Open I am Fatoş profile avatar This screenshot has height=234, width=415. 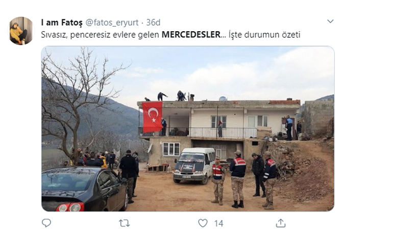pyautogui.click(x=21, y=31)
